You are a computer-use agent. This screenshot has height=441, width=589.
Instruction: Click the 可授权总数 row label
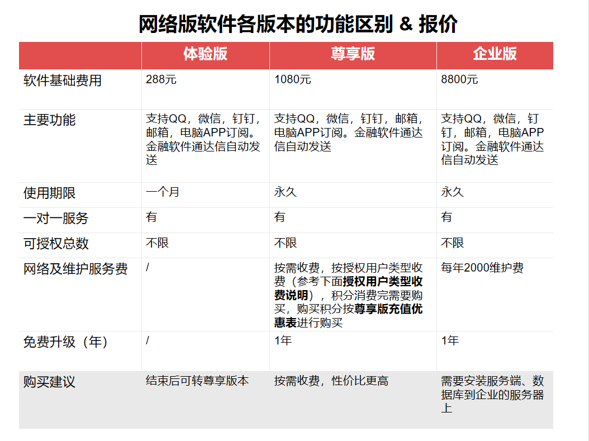56,244
